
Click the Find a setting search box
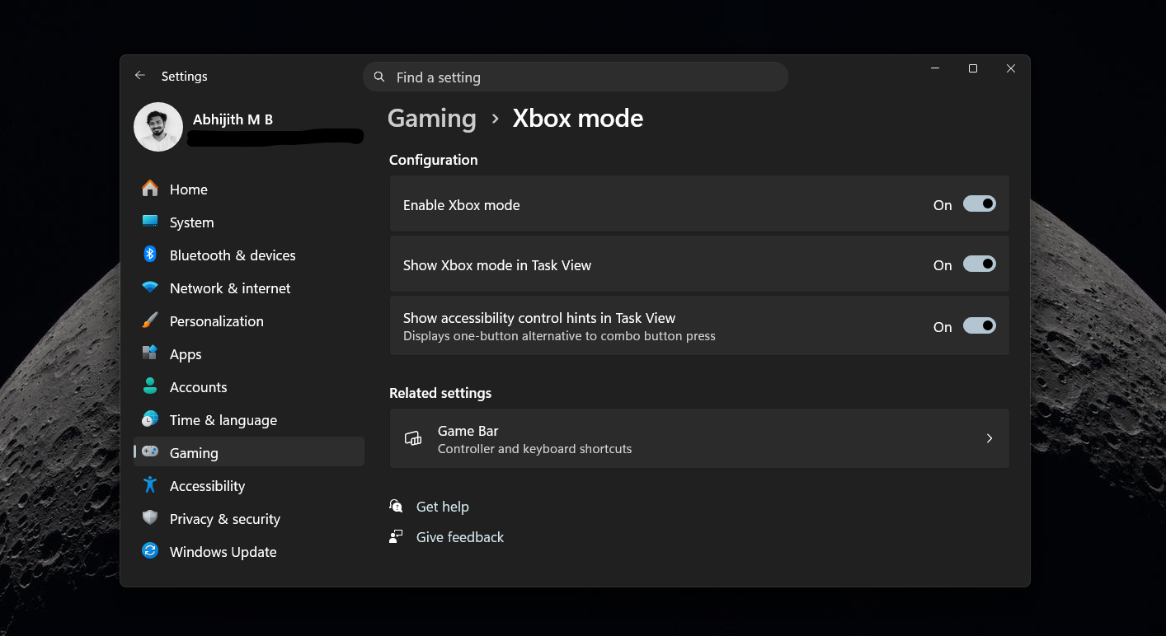click(576, 77)
